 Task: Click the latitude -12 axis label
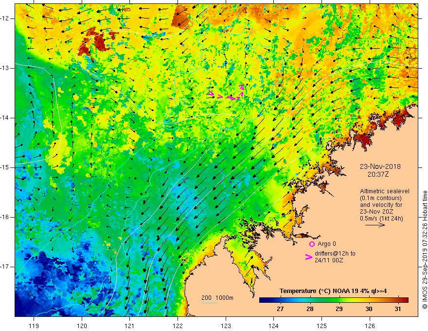(x=5, y=18)
